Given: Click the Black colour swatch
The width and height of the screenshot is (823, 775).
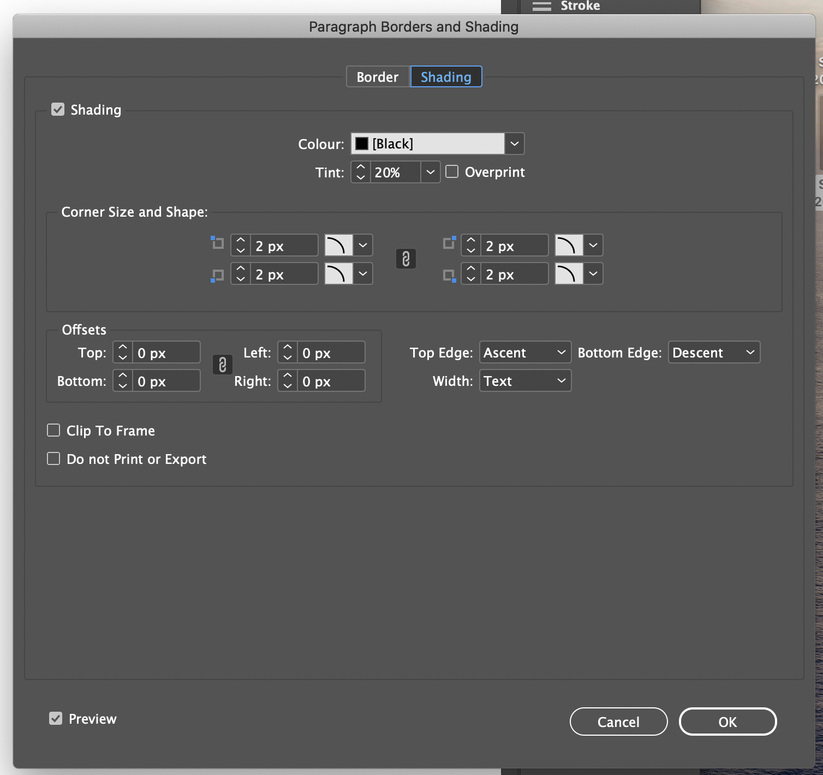Looking at the screenshot, I should point(361,144).
